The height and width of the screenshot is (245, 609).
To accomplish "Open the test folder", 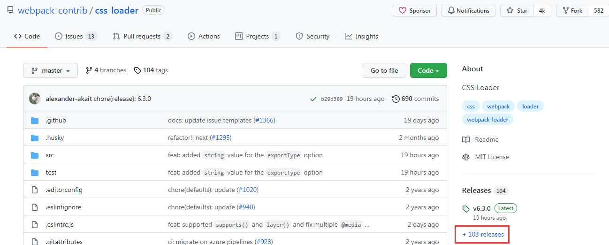I will click(x=51, y=172).
